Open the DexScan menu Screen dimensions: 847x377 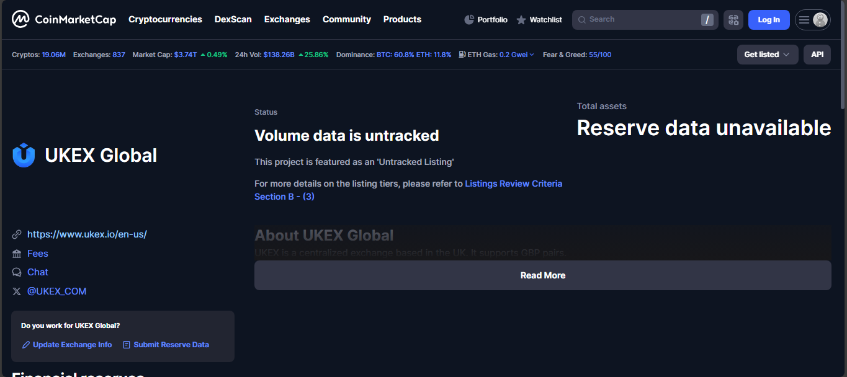click(x=233, y=19)
